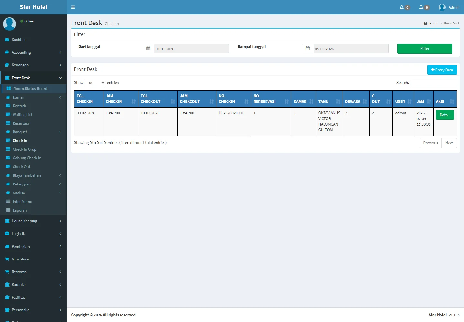Open the second notification bell icon

click(x=421, y=7)
